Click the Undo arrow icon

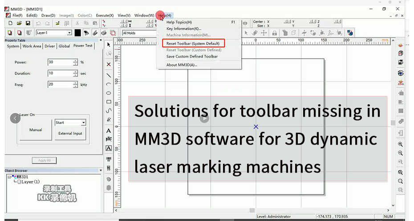38,23
